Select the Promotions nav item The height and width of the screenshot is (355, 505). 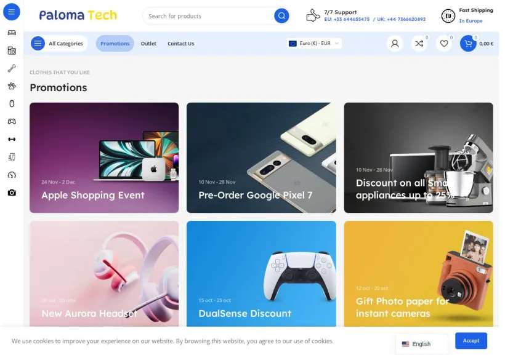click(115, 44)
